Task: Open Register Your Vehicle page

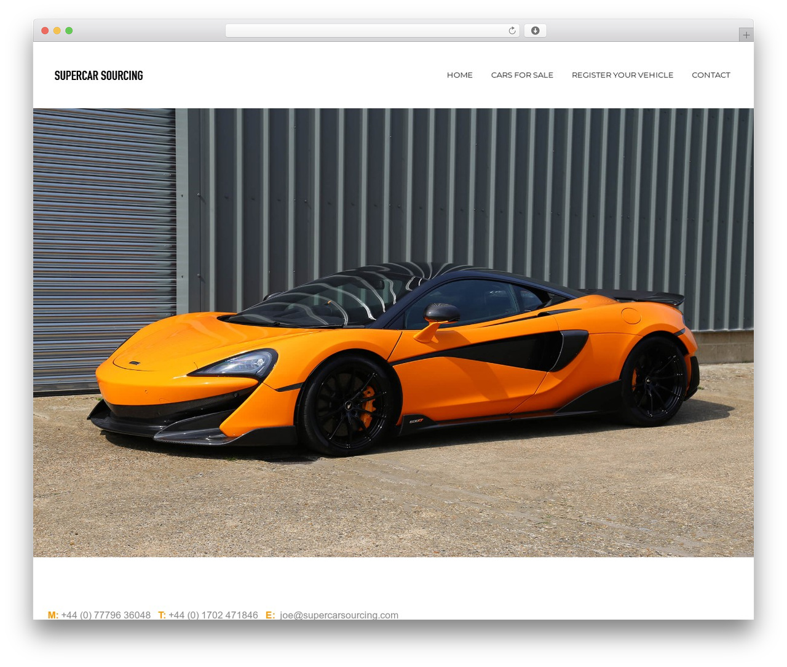Action: tap(622, 75)
